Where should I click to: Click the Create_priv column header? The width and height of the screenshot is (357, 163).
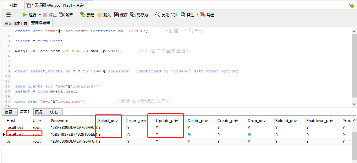(231, 121)
